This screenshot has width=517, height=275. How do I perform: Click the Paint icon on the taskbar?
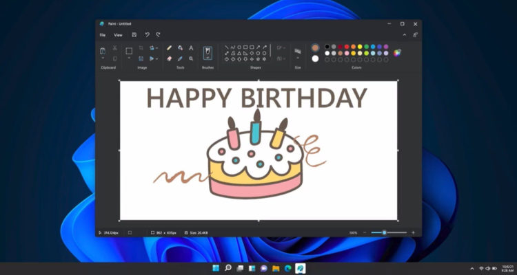[x=300, y=268]
